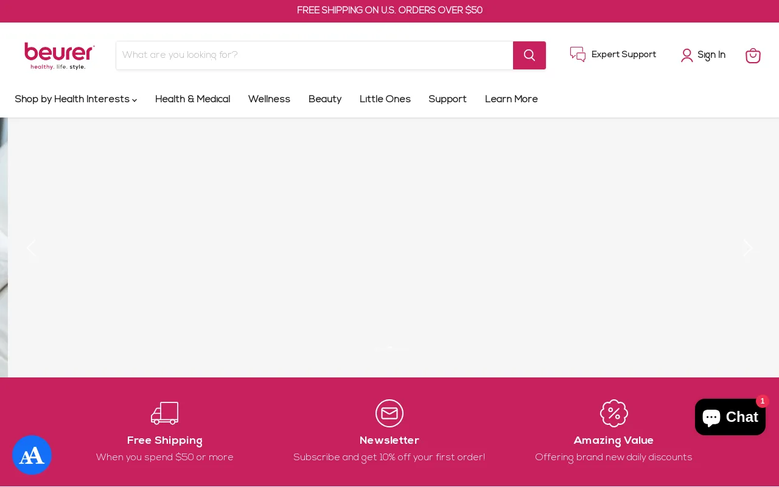
Task: Select the Little Ones category
Action: 385,99
